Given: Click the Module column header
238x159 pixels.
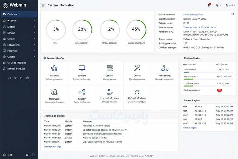Looking at the screenshot, I should click(x=68, y=121).
